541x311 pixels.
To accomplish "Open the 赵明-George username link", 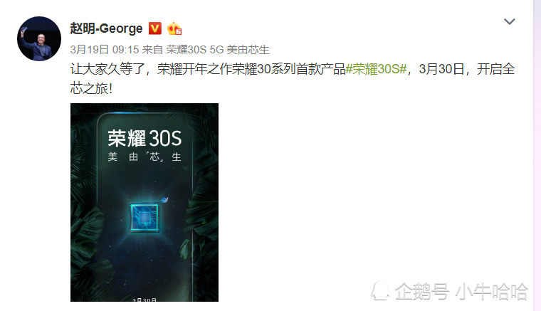I will pos(106,28).
